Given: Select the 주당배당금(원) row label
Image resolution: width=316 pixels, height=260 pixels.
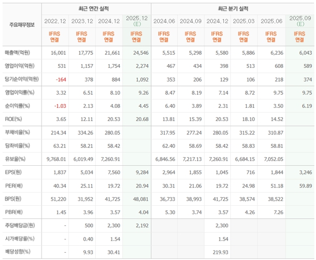Looking at the screenshot, I should (x=20, y=225).
